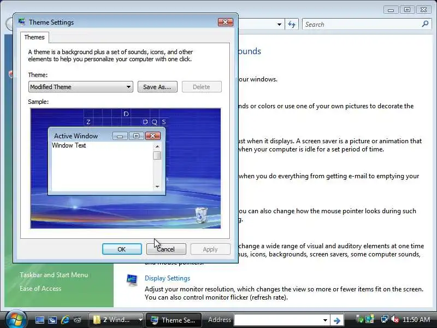Click the colored-squares tray icon left of the network icon
Image resolution: width=437 pixels, height=328 pixels.
370,319
